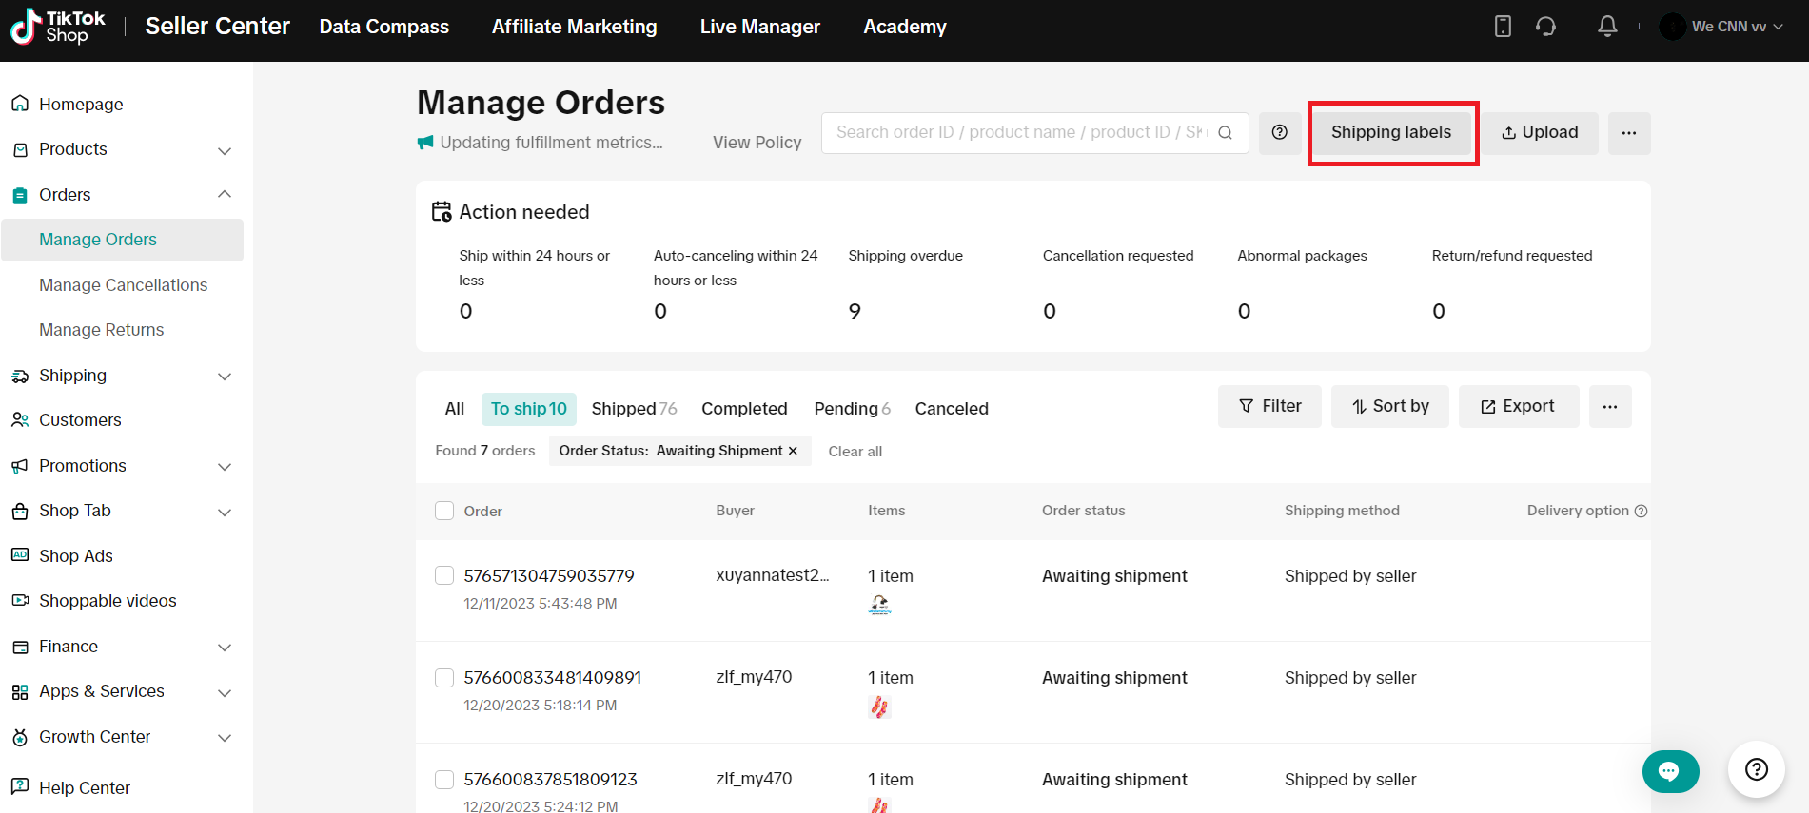Image resolution: width=1809 pixels, height=813 pixels.
Task: Switch to the Shipped tab
Action: (633, 409)
